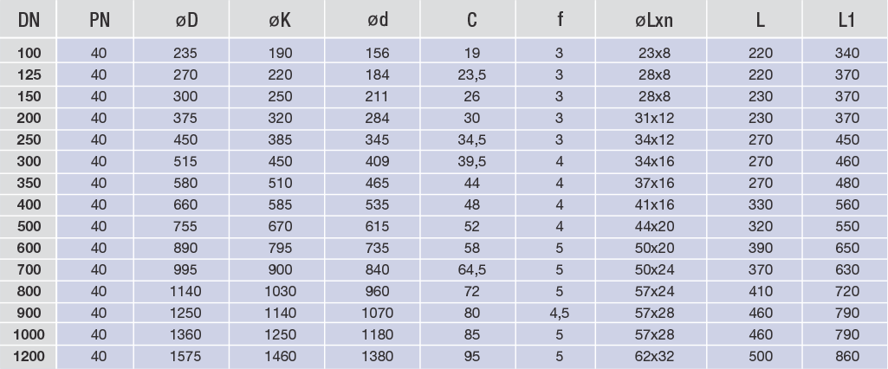The height and width of the screenshot is (369, 888).
Task: Select the øD column header
Action: pyautogui.click(x=185, y=20)
